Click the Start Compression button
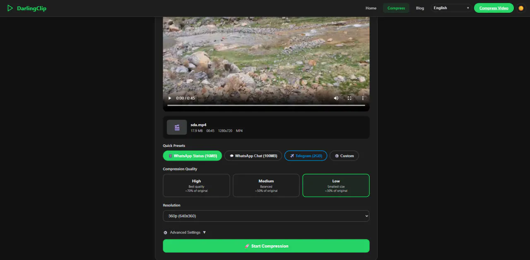Screen dimensions: 530x260 [x=266, y=246]
